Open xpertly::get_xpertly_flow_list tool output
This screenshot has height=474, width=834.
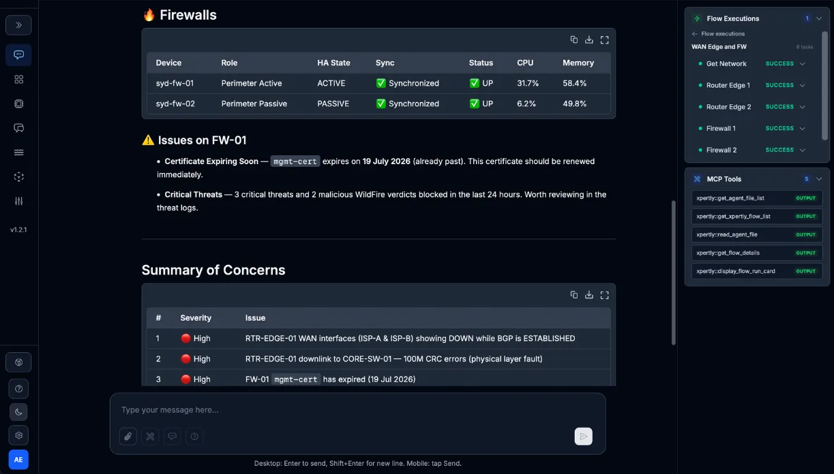click(x=757, y=217)
